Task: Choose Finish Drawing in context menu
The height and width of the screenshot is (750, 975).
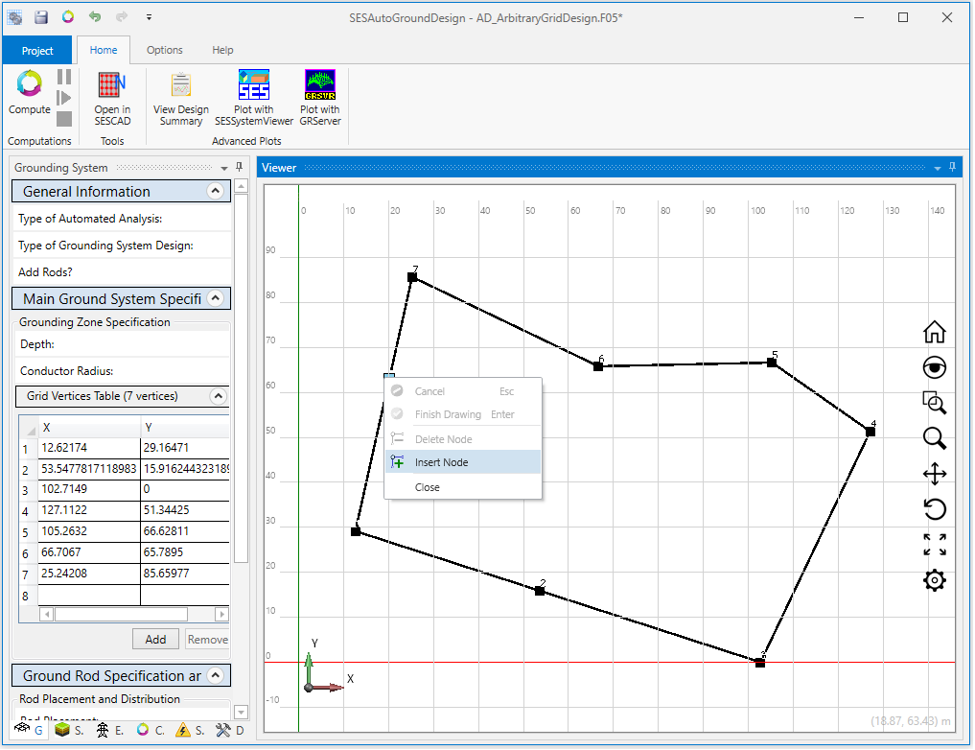Action: (x=463, y=414)
